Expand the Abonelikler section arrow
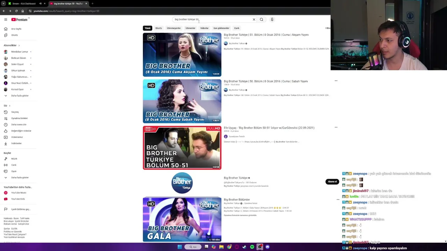This screenshot has height=251, width=447. tap(19, 45)
